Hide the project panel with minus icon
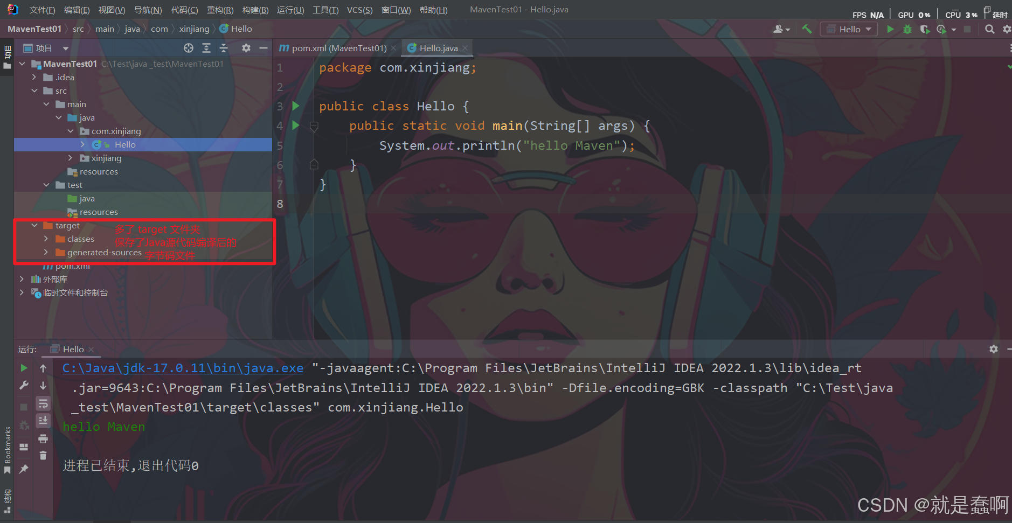This screenshot has width=1012, height=523. click(x=264, y=48)
